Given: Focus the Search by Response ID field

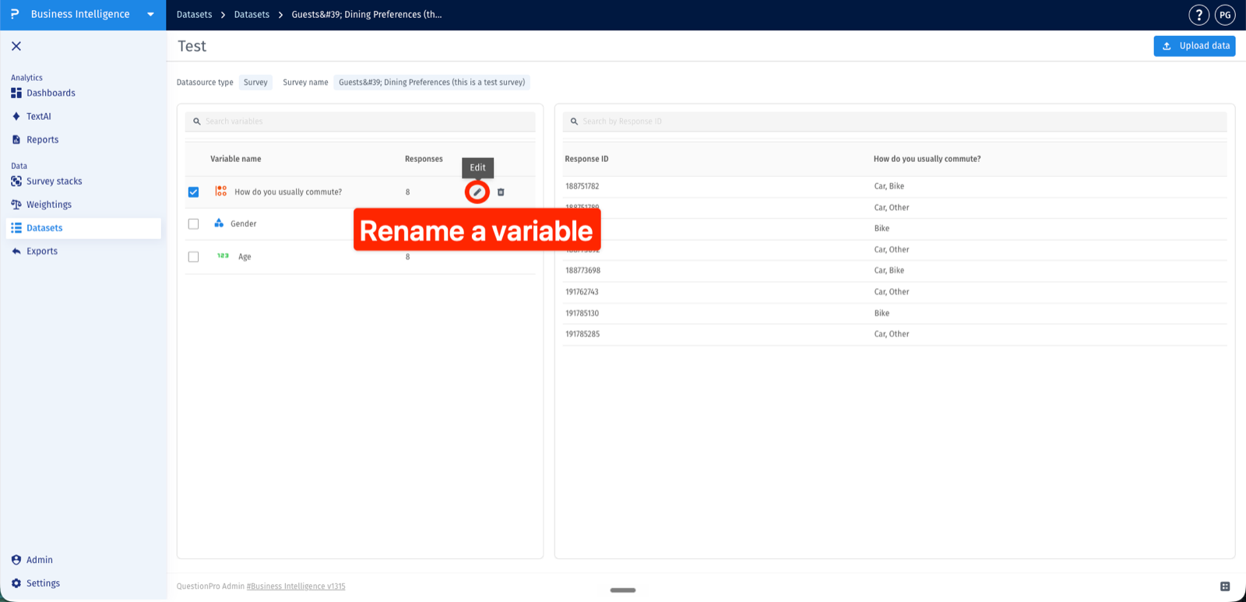Looking at the screenshot, I should pyautogui.click(x=895, y=121).
